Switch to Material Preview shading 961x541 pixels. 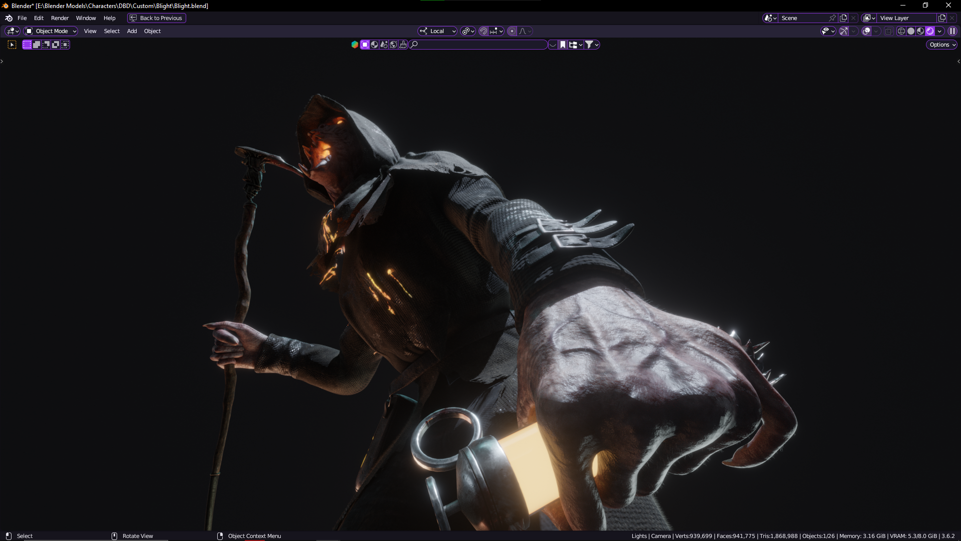pyautogui.click(x=920, y=31)
